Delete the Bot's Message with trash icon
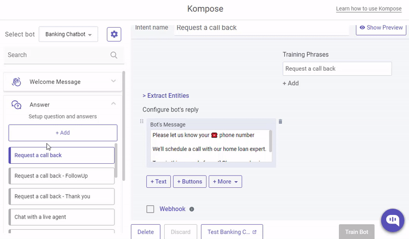Viewport: 409px width, 239px height. 280,121
